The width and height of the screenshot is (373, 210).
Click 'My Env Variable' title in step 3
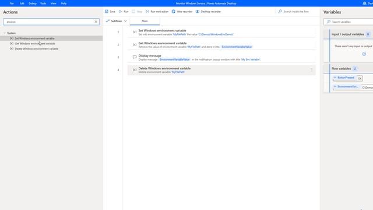point(251,60)
